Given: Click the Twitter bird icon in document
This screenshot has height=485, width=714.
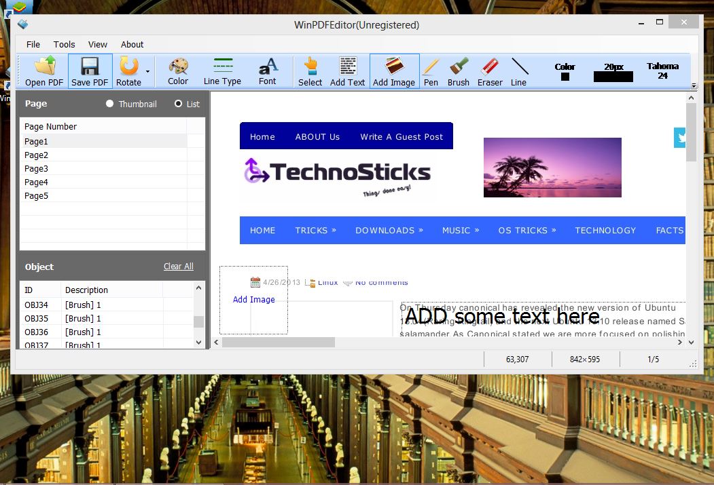Looking at the screenshot, I should (x=679, y=138).
